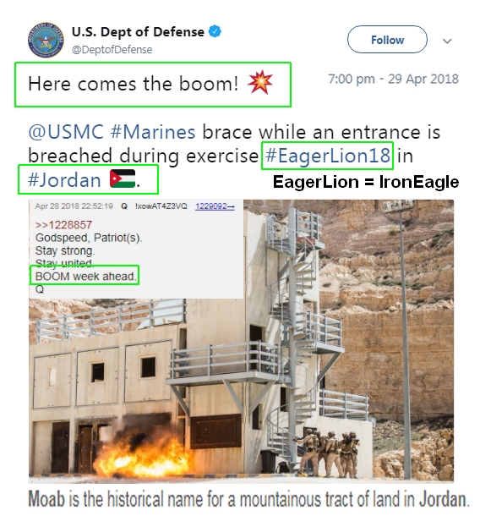Click the Q letter beside the tripcode
480x516 pixels.
(124, 206)
